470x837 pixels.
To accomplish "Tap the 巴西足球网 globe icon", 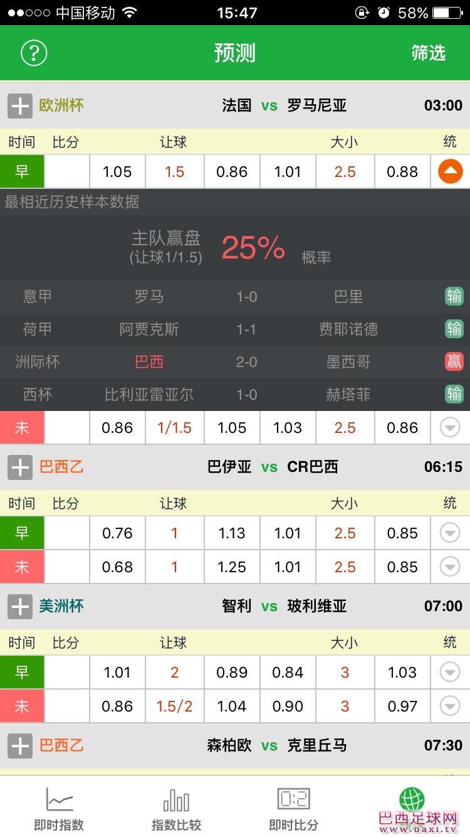I will coord(411,797).
